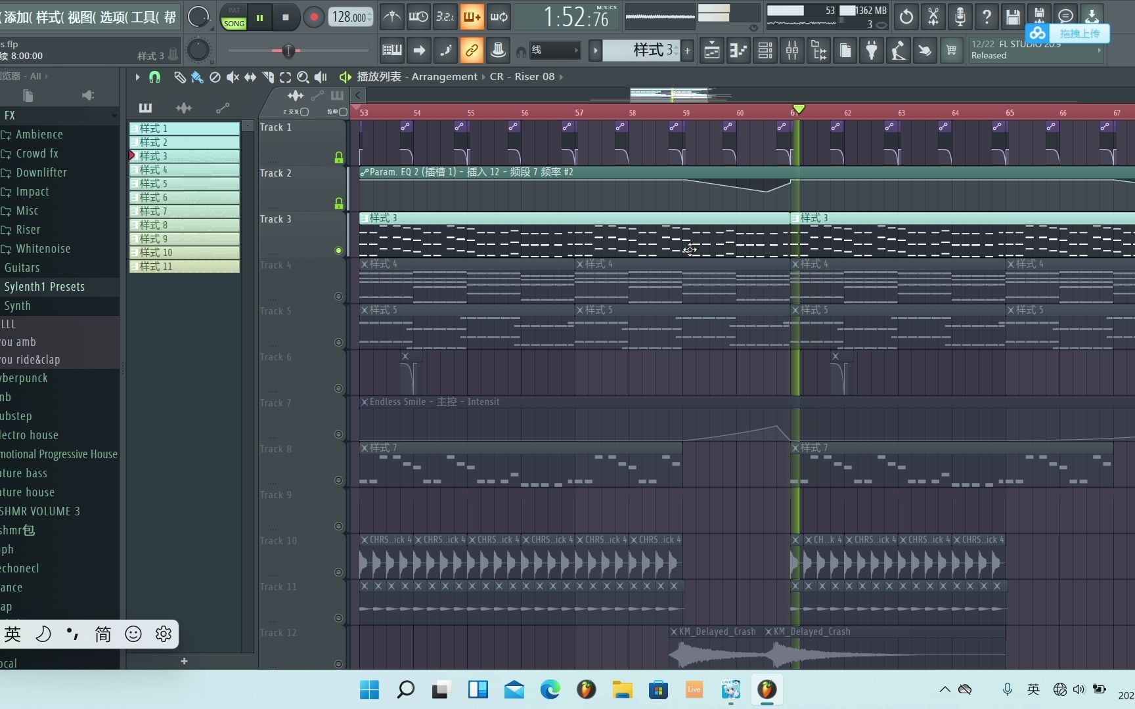Open the 工具 menu
The width and height of the screenshot is (1135, 709).
point(146,17)
